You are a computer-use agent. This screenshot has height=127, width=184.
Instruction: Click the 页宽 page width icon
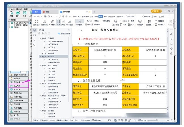click(x=121, y=25)
